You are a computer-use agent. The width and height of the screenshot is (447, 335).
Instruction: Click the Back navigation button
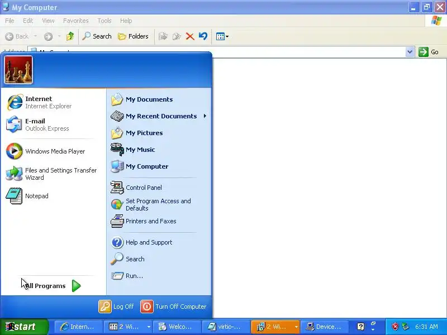tap(17, 36)
